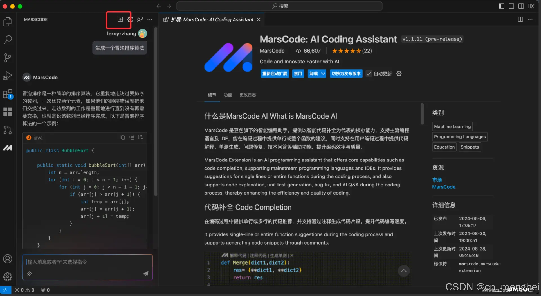This screenshot has width=541, height=296.
Task: Open the four-squares grid view icon
Action: (x=8, y=112)
